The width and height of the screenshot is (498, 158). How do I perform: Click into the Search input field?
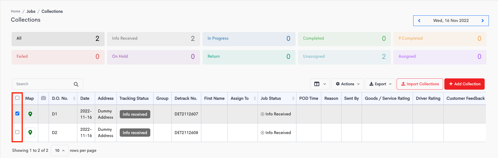click(43, 84)
